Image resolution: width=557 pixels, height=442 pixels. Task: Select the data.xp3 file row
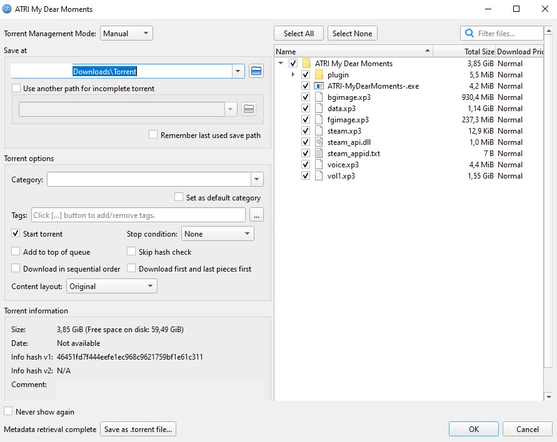[408, 109]
